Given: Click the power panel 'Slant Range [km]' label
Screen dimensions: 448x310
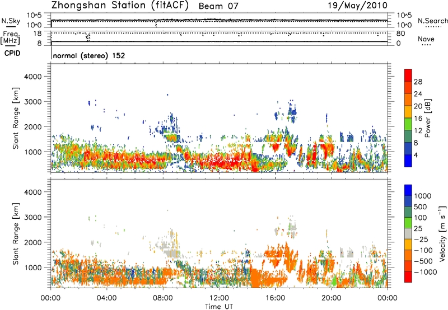Looking at the screenshot, I should pos(16,118).
